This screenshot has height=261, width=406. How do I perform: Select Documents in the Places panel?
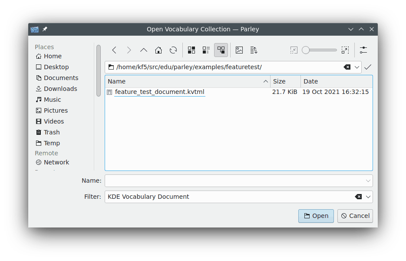coord(61,78)
